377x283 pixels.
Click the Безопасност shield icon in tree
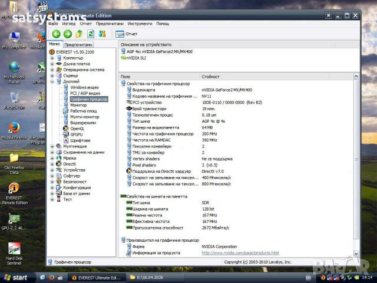click(x=59, y=182)
